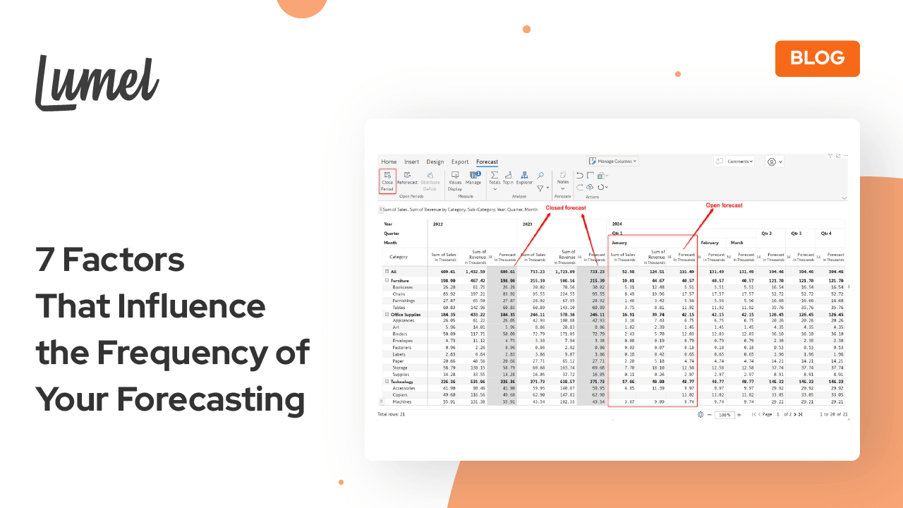Switch to the Home ribbon tab
Viewport: 903px width, 508px height.
click(x=389, y=162)
